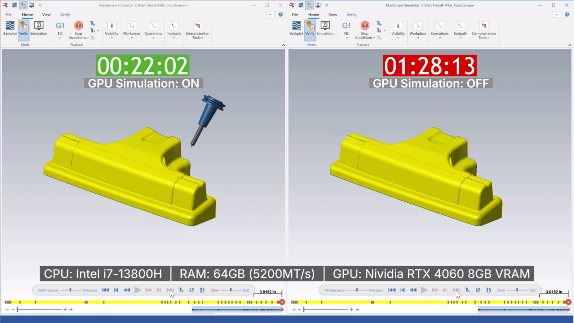Screen dimensions: 574x323
Task: Click the rewind-to-start playback button
Action: tap(105, 290)
